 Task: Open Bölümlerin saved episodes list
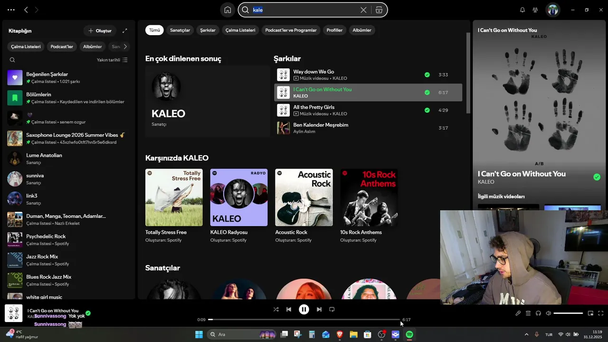tap(69, 98)
